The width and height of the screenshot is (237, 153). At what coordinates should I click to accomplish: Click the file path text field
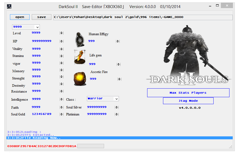click(143, 17)
